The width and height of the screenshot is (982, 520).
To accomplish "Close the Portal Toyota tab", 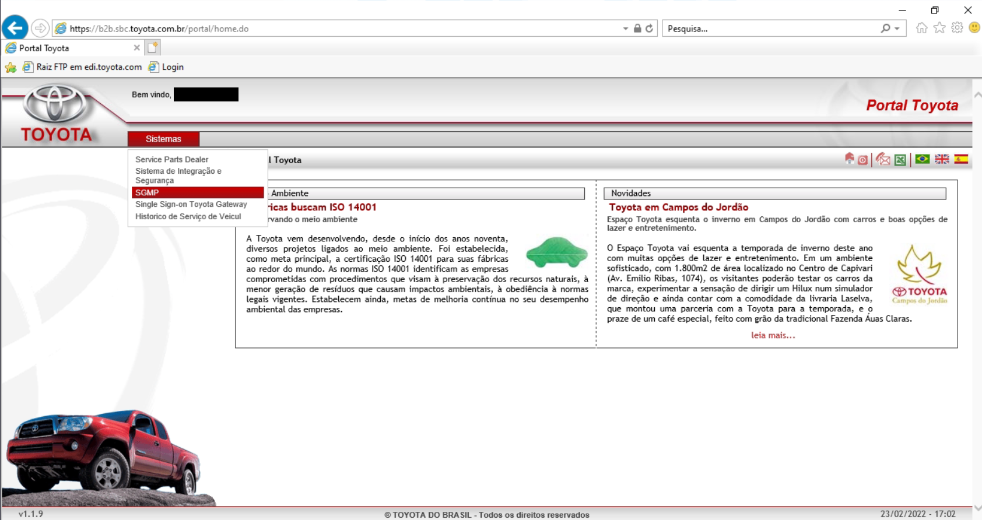I will (x=136, y=48).
